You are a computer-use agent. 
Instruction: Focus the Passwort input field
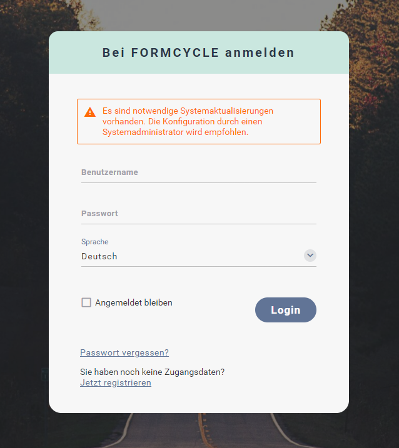[x=199, y=214]
